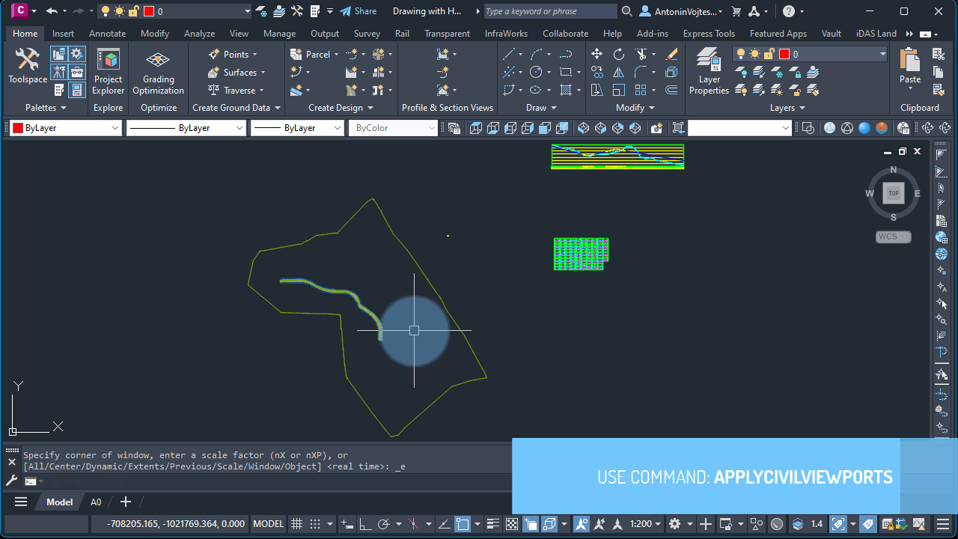Switch to the Annotate ribbon tab
958x539 pixels.
click(107, 33)
